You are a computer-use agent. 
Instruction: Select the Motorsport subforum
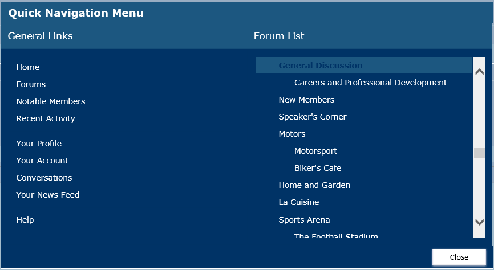[315, 151]
